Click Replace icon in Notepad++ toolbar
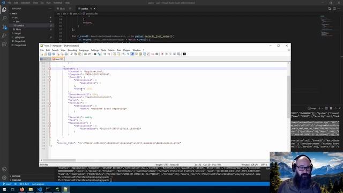Viewport: 343px width, 193px height. coord(99,54)
